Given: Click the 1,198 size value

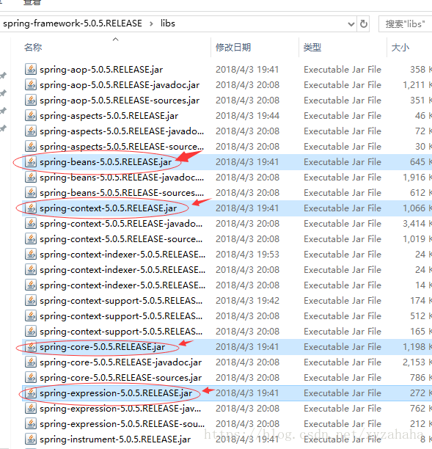Looking at the screenshot, I should coord(414,347).
